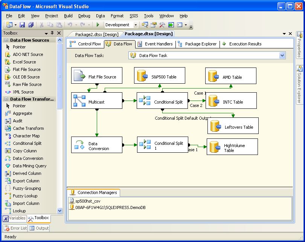Toggle auto-hide pin on Toolbox panel
This screenshot has height=242, width=305.
(52, 33)
